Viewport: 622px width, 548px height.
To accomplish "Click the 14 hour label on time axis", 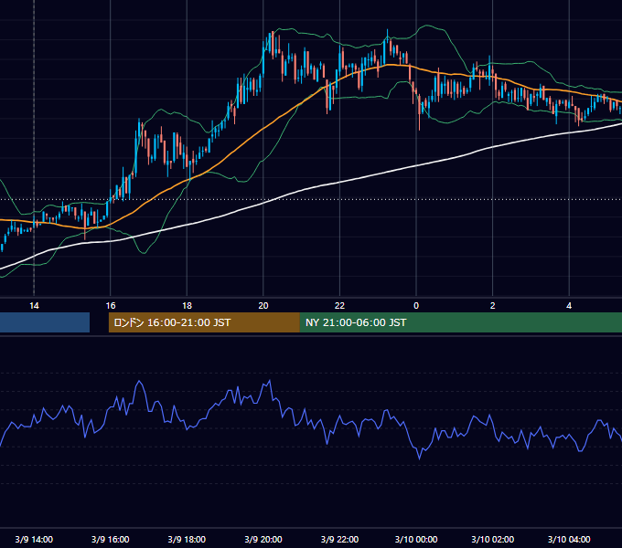I will [34, 306].
